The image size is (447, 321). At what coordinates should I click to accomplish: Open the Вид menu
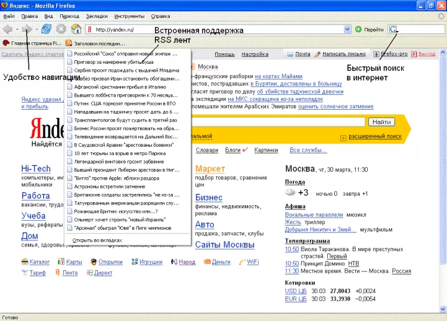(49, 16)
